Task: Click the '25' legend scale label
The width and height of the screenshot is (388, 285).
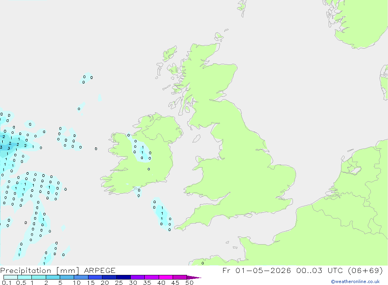Action: point(119,283)
